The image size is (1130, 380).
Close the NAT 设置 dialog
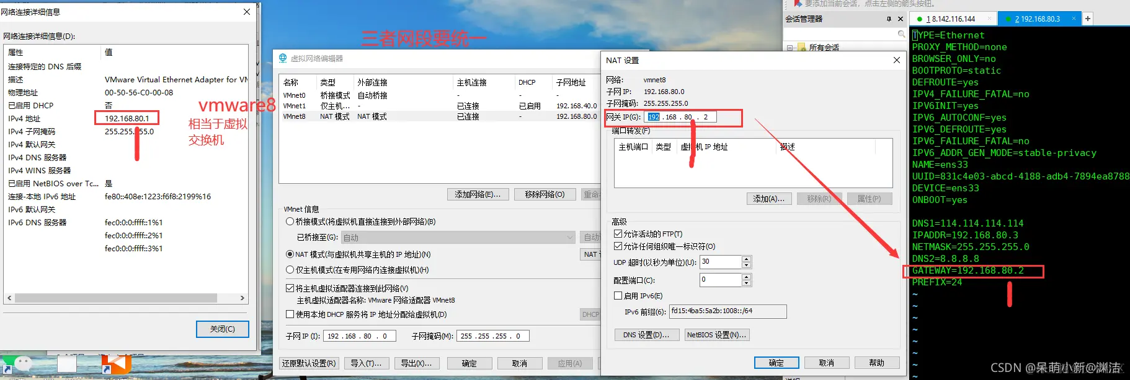[896, 60]
